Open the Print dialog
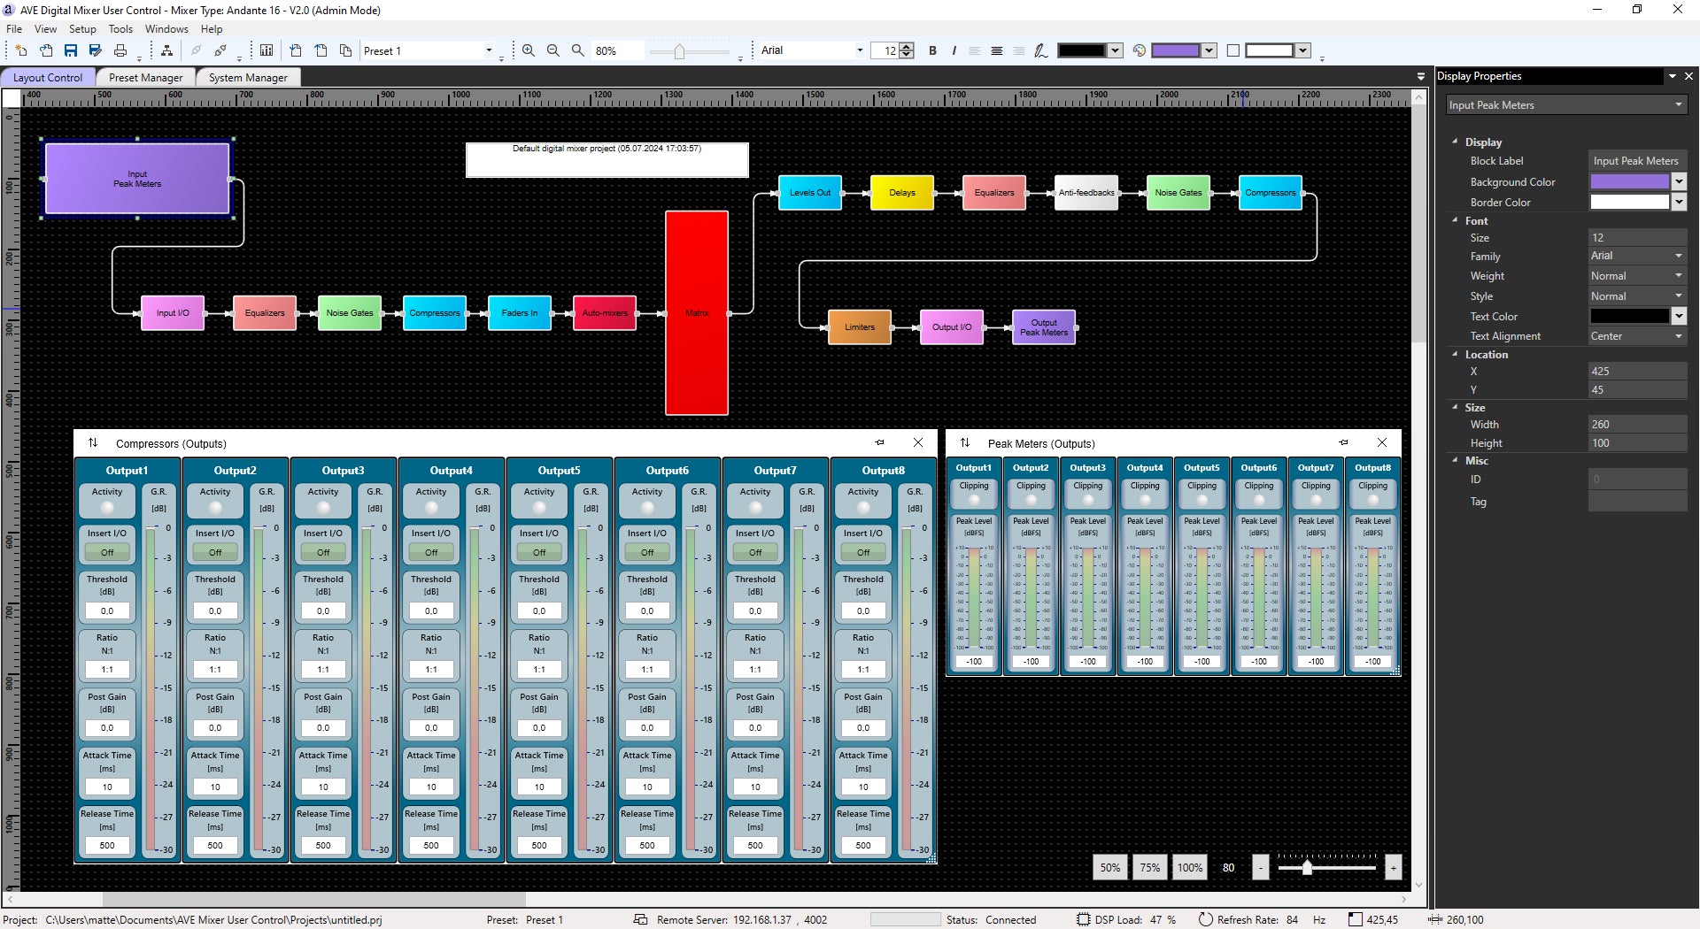The height and width of the screenshot is (929, 1700). tap(120, 50)
